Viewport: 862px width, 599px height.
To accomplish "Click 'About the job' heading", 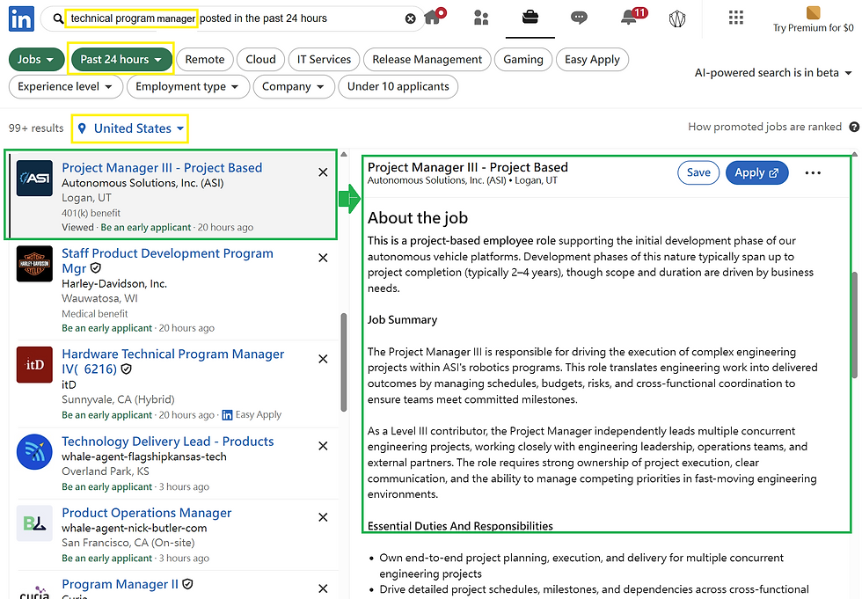I will click(418, 217).
